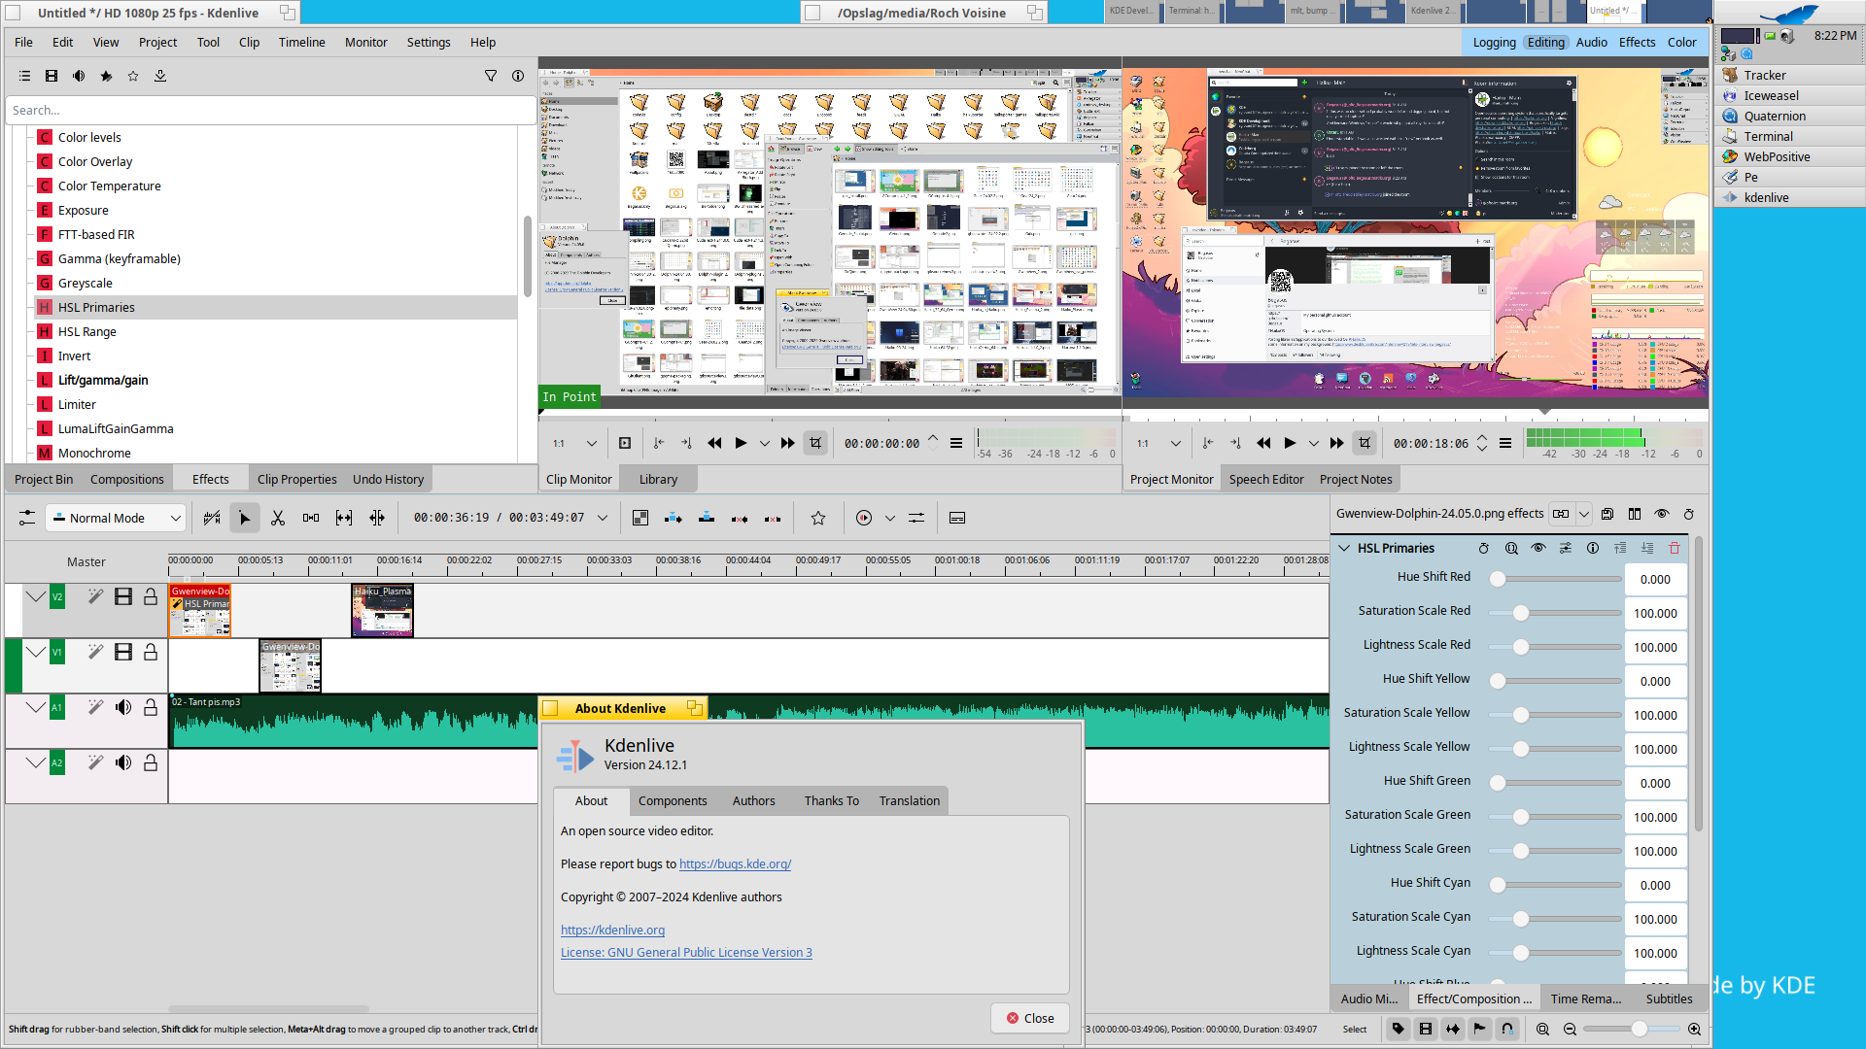Collapse the A2 track chevron

click(x=36, y=762)
